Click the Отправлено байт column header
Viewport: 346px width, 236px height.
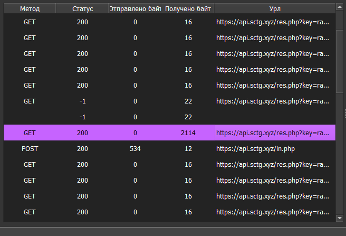pos(135,9)
